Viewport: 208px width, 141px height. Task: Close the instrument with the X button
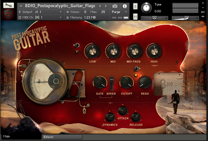pyautogui.click(x=203, y=3)
